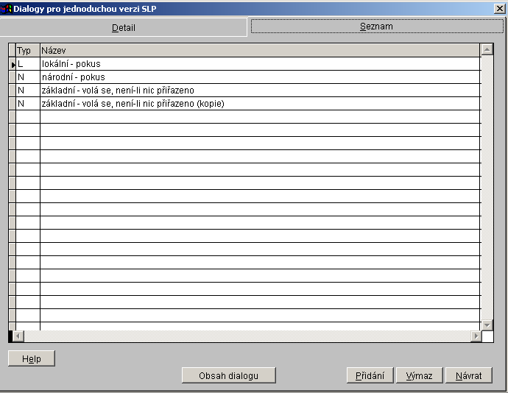Click the horizontal scrollbar left arrow
The image size is (508, 393).
(18, 336)
